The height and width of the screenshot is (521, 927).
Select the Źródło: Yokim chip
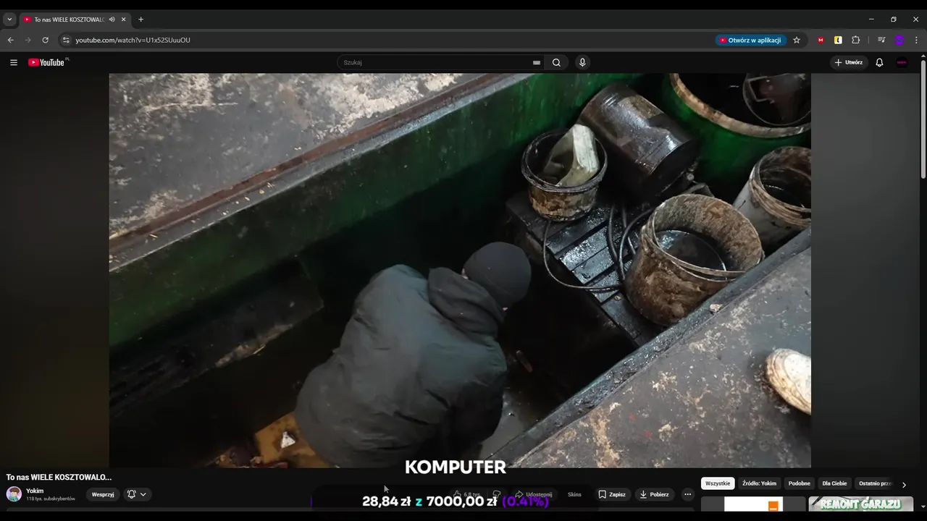(759, 483)
